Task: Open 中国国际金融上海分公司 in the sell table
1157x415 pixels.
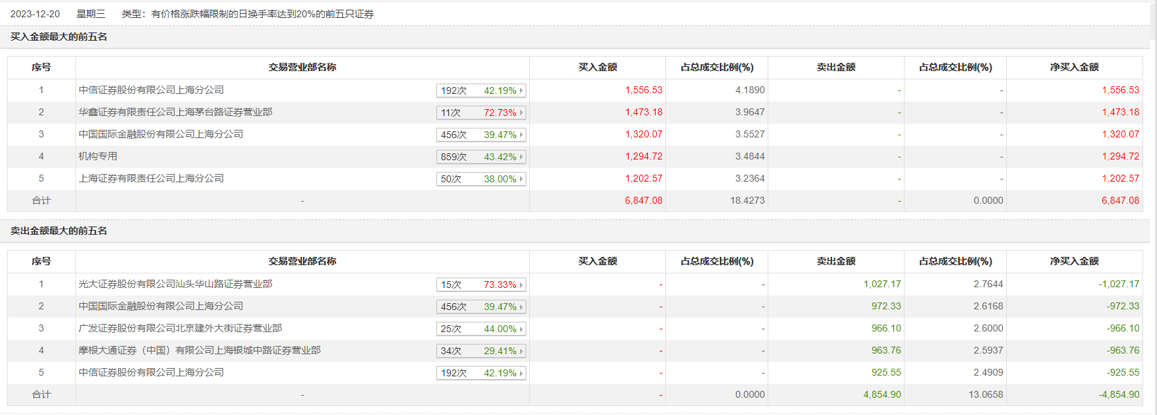Action: coord(160,306)
